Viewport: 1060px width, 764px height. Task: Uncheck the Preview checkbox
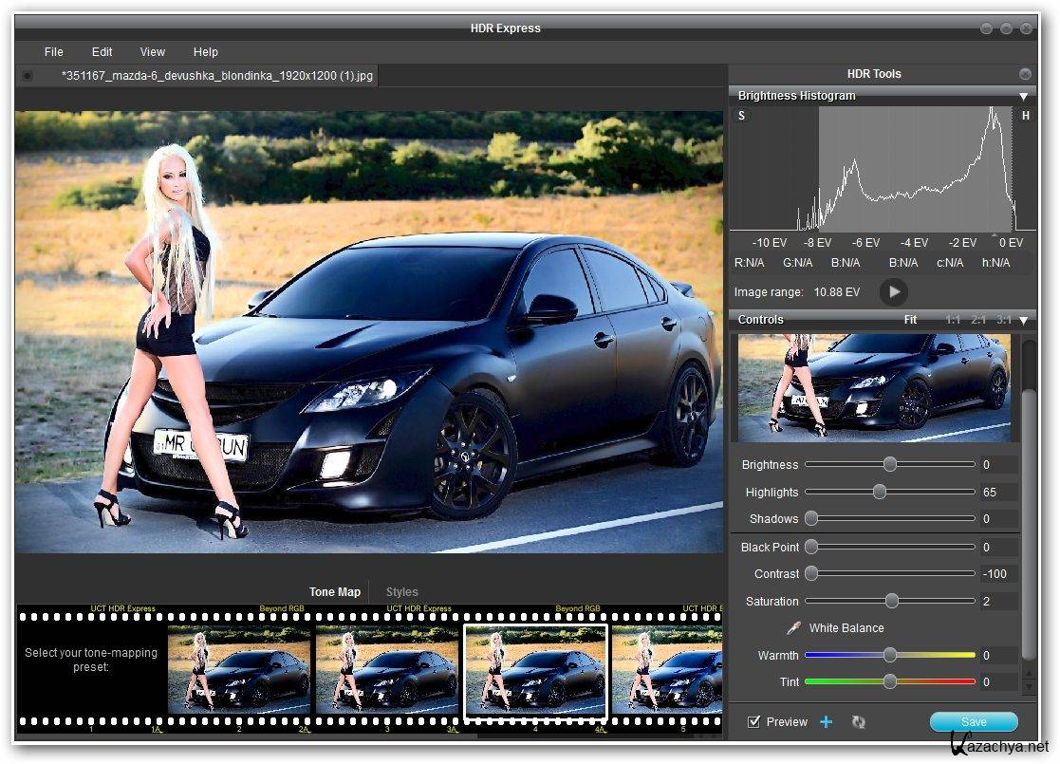[x=754, y=722]
